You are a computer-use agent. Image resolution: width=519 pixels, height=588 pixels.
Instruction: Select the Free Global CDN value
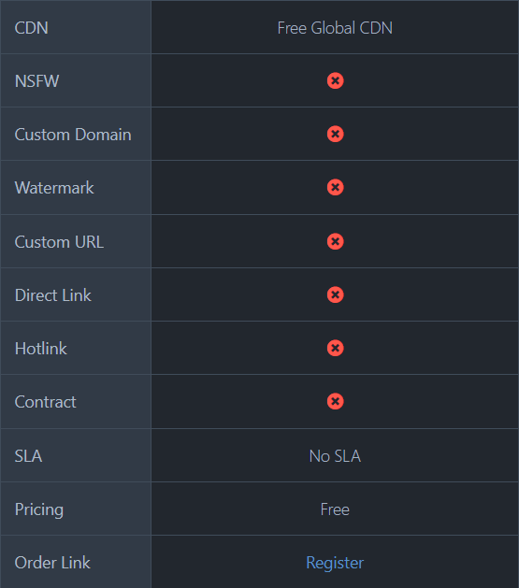(x=335, y=28)
